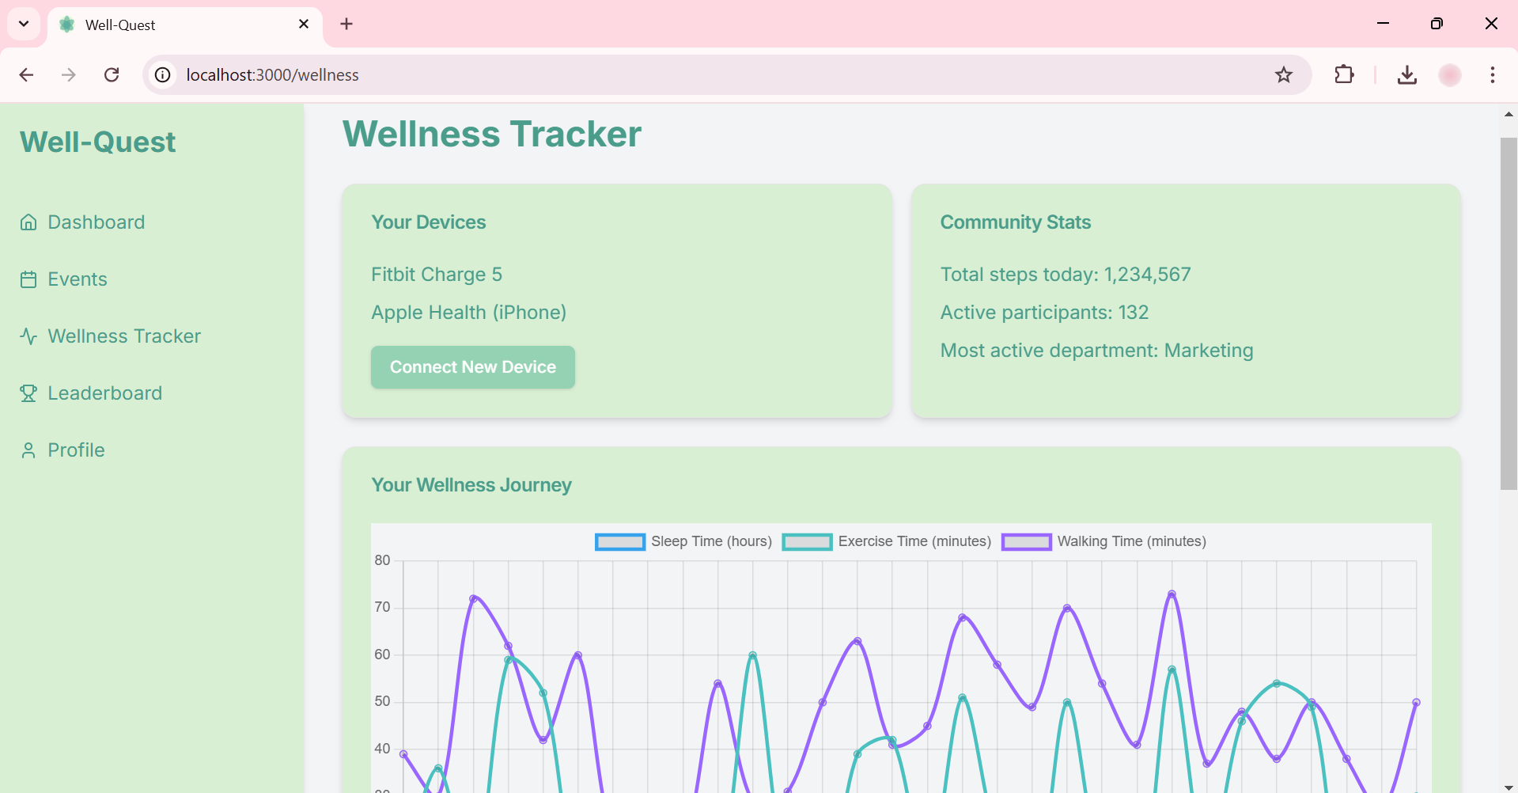Minimize the browser window
This screenshot has height=793, width=1518.
click(x=1384, y=24)
